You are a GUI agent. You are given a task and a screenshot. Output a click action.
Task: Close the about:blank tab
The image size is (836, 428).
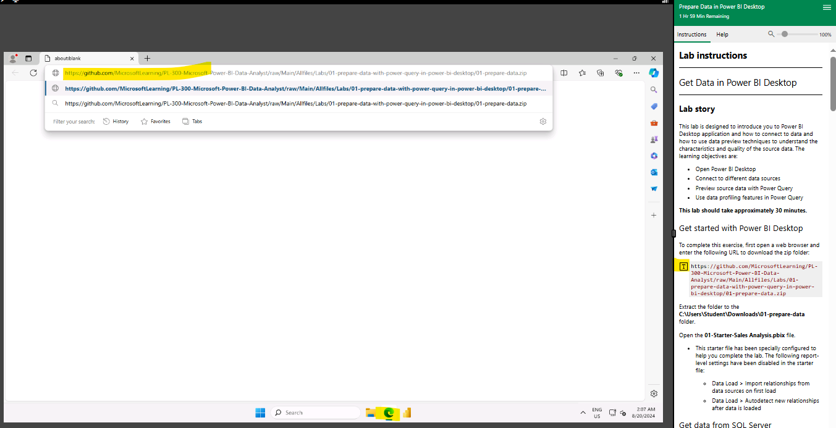[x=132, y=58]
